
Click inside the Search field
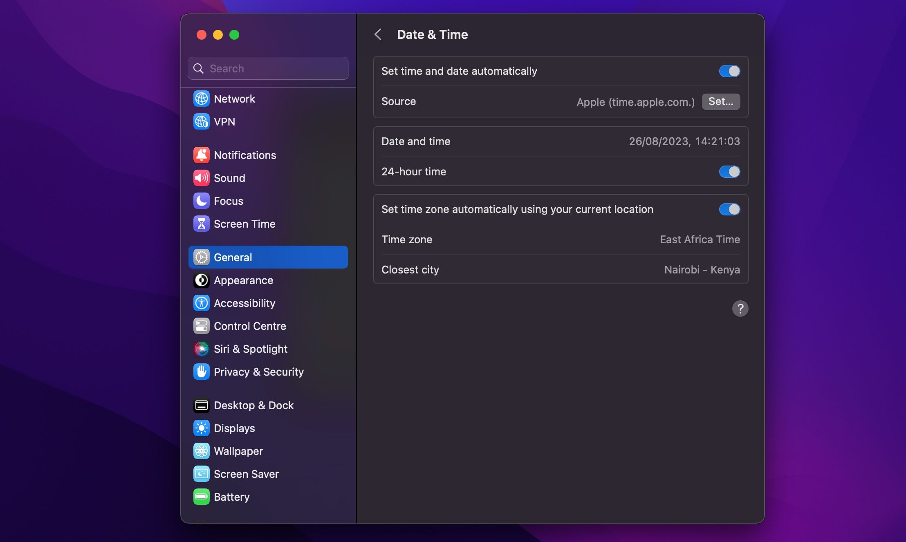pos(268,68)
